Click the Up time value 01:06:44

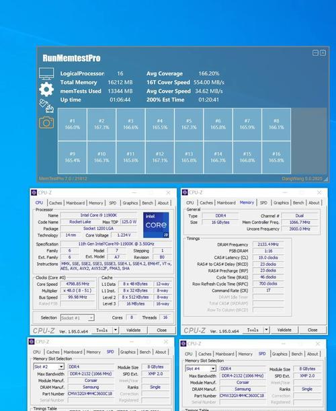click(120, 100)
